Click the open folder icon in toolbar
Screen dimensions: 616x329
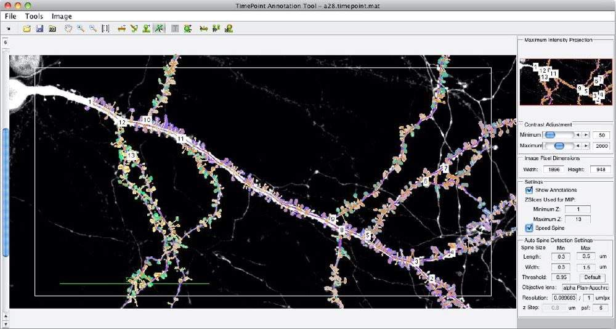[x=27, y=28]
